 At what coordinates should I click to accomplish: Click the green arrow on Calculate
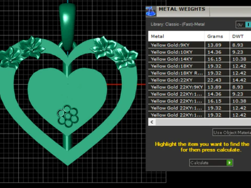click(230, 163)
